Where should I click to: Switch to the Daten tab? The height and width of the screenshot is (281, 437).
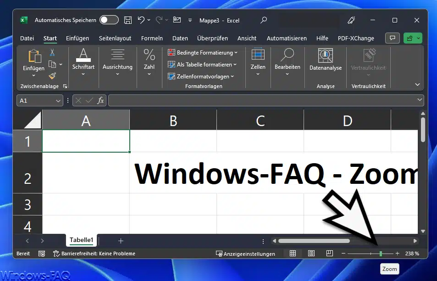pyautogui.click(x=180, y=38)
